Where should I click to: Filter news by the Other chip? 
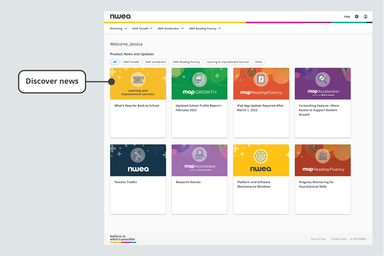tap(258, 62)
